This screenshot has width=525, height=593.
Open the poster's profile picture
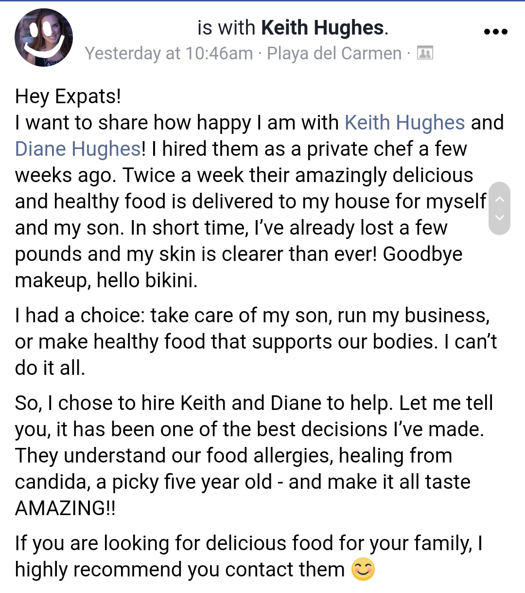click(x=44, y=37)
